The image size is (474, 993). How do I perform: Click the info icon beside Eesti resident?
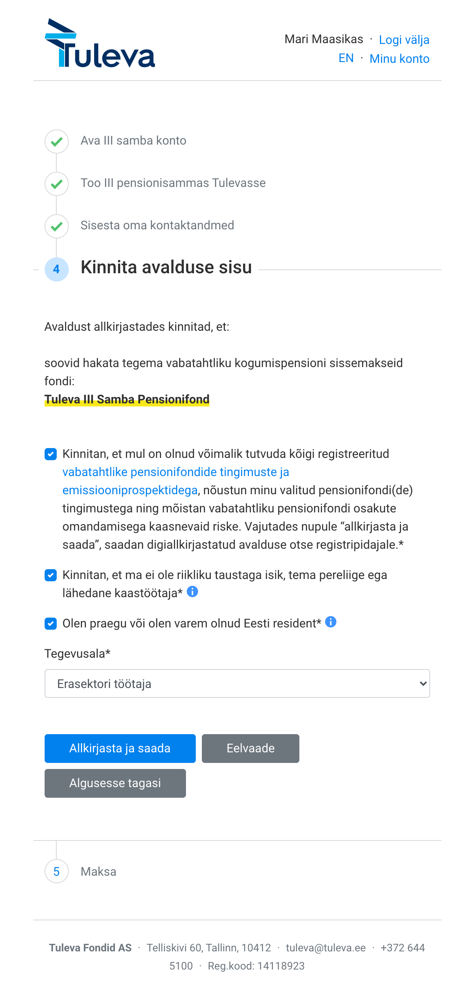point(330,622)
